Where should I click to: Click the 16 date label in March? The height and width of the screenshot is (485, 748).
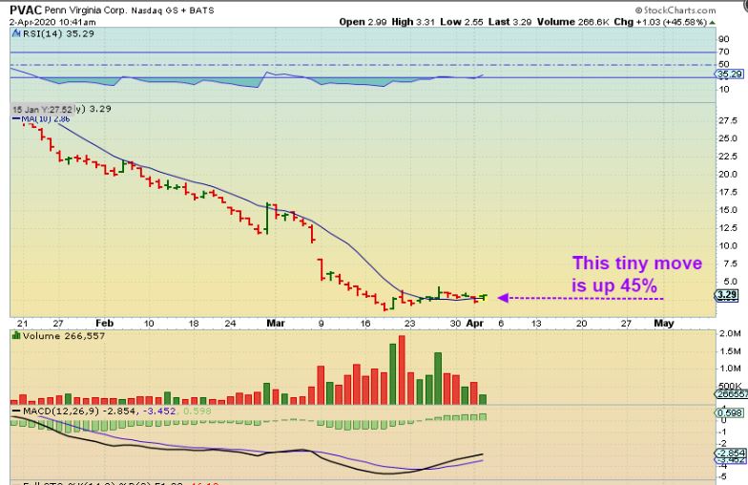point(364,323)
